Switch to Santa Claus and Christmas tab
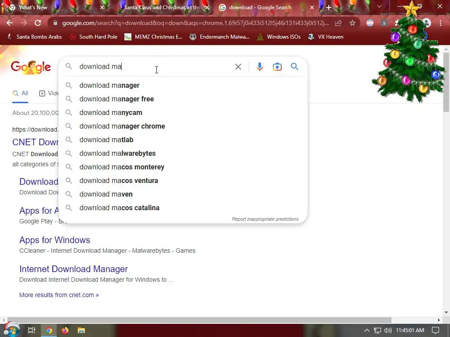Screen dimensions: 450x337 pos(162,7)
